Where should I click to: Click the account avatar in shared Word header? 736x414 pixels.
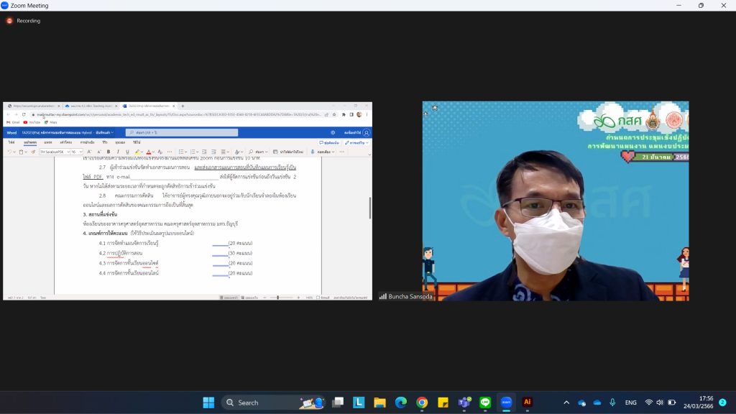[367, 133]
